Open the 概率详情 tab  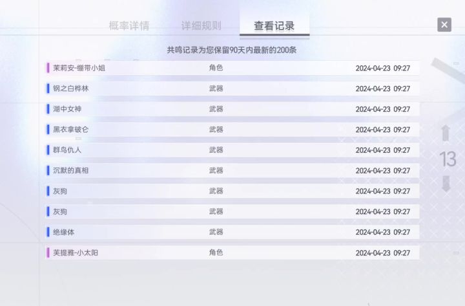pyautogui.click(x=129, y=26)
